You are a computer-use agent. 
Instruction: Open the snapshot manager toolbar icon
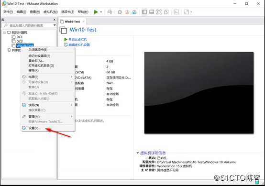point(134,12)
